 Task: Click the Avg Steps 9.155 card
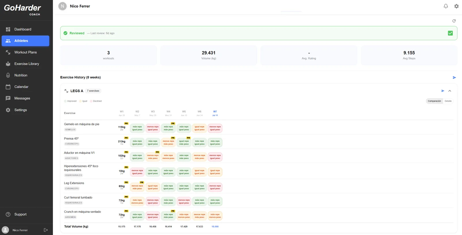point(409,55)
